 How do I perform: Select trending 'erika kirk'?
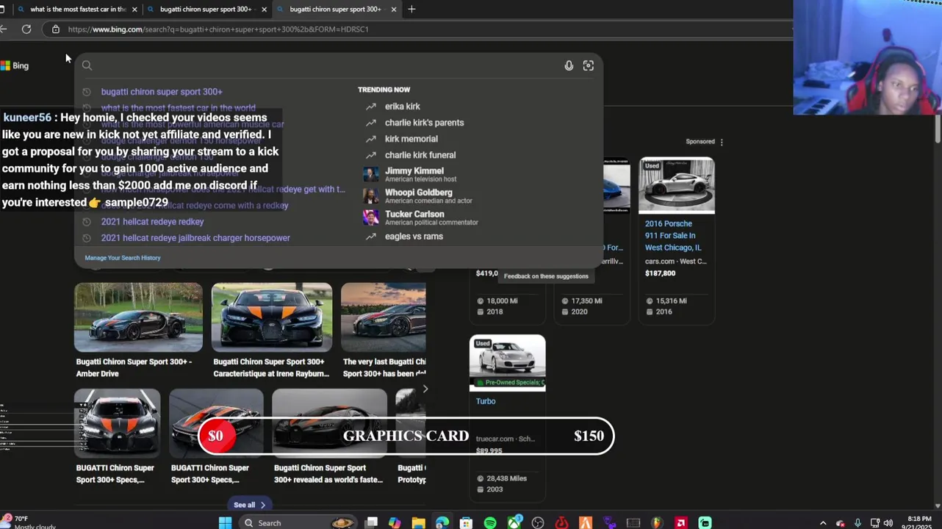[402, 107]
